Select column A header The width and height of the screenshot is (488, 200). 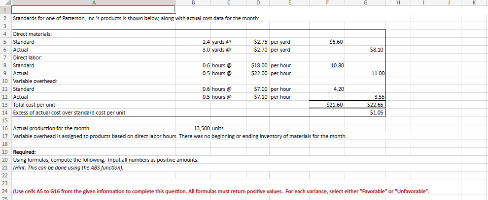click(93, 3)
